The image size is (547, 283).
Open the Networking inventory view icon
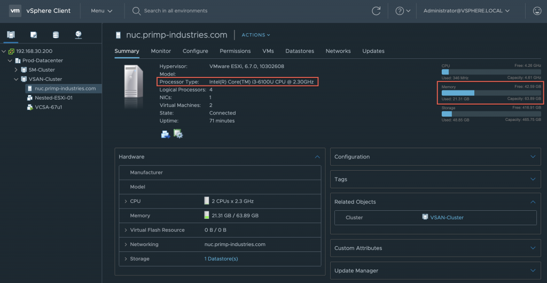tap(79, 35)
